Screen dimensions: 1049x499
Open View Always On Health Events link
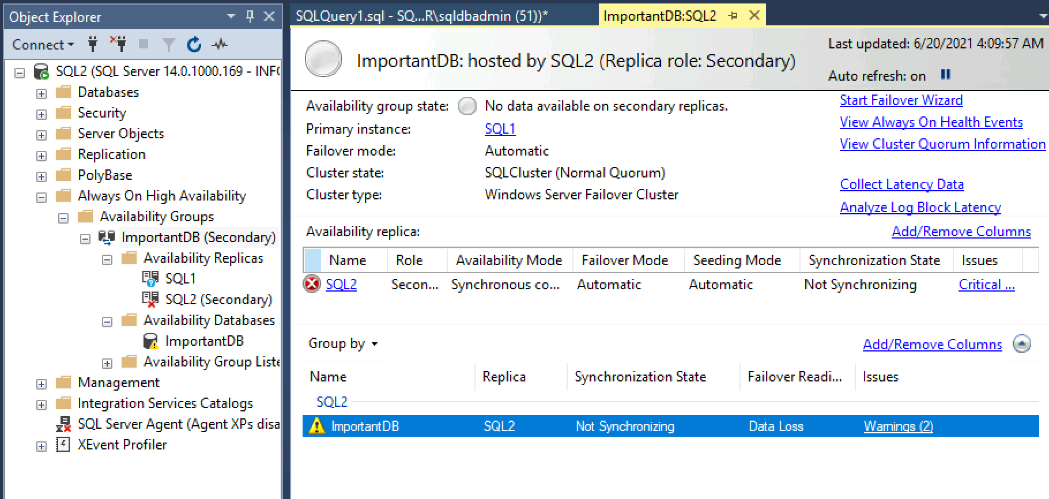click(x=931, y=122)
